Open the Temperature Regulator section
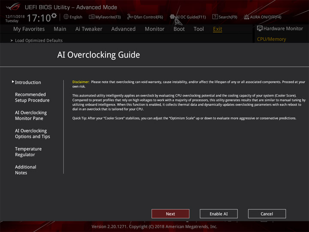The width and height of the screenshot is (309, 232). (x=28, y=152)
